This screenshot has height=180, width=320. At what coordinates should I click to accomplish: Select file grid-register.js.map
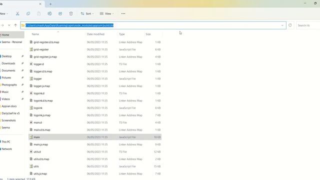[95, 56]
